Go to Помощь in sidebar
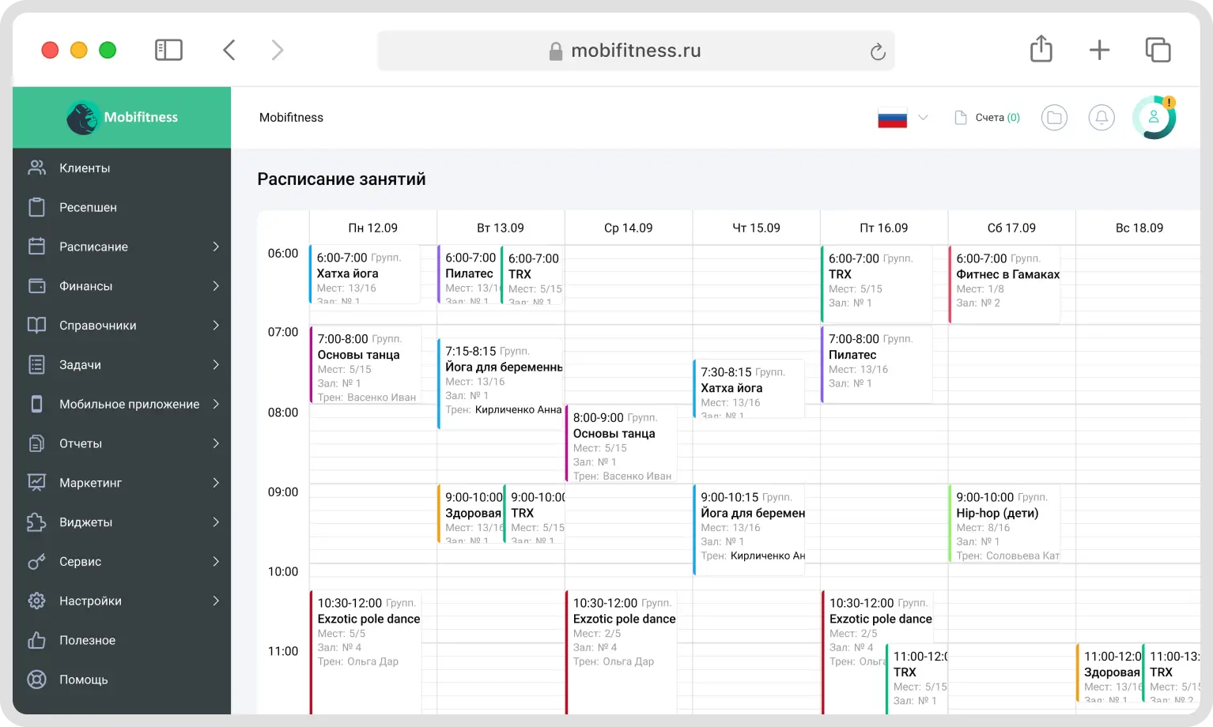Viewport: 1213px width, 727px height. (83, 680)
